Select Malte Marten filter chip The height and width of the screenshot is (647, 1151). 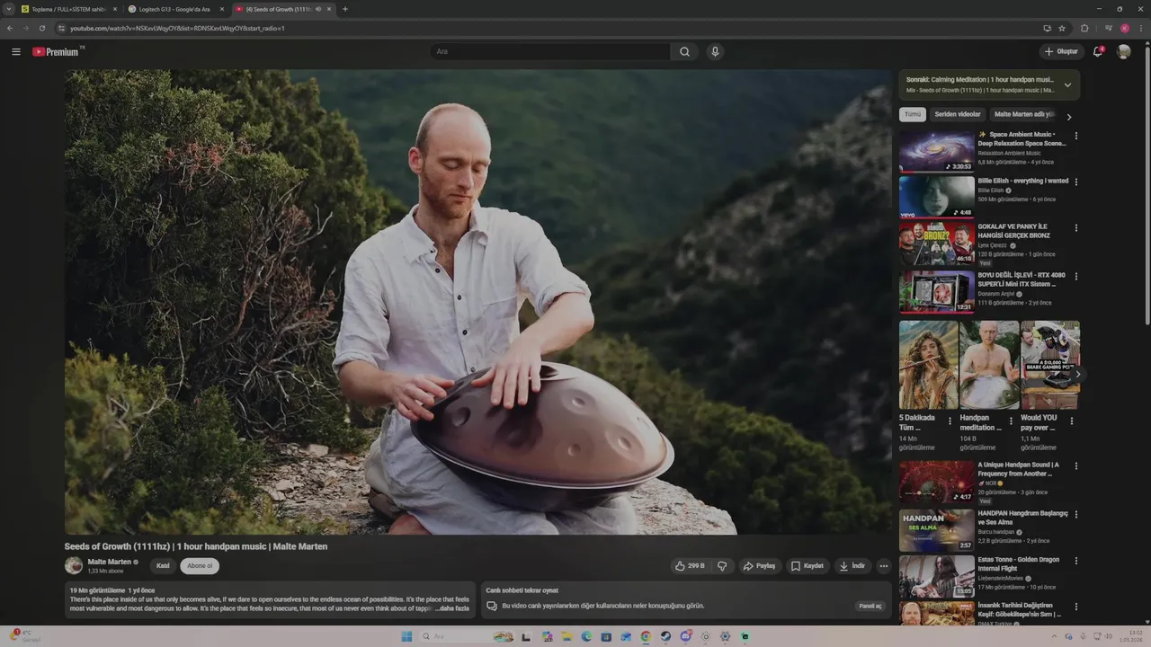[x=1023, y=115]
